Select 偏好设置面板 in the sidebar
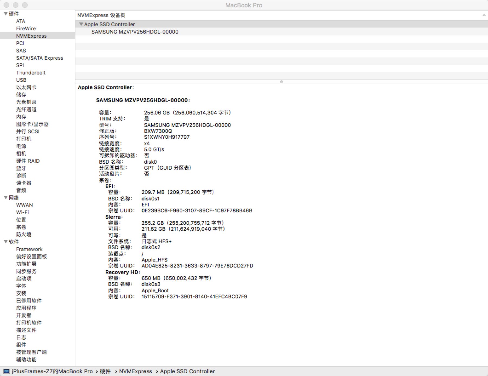This screenshot has width=488, height=376. pos(31,257)
